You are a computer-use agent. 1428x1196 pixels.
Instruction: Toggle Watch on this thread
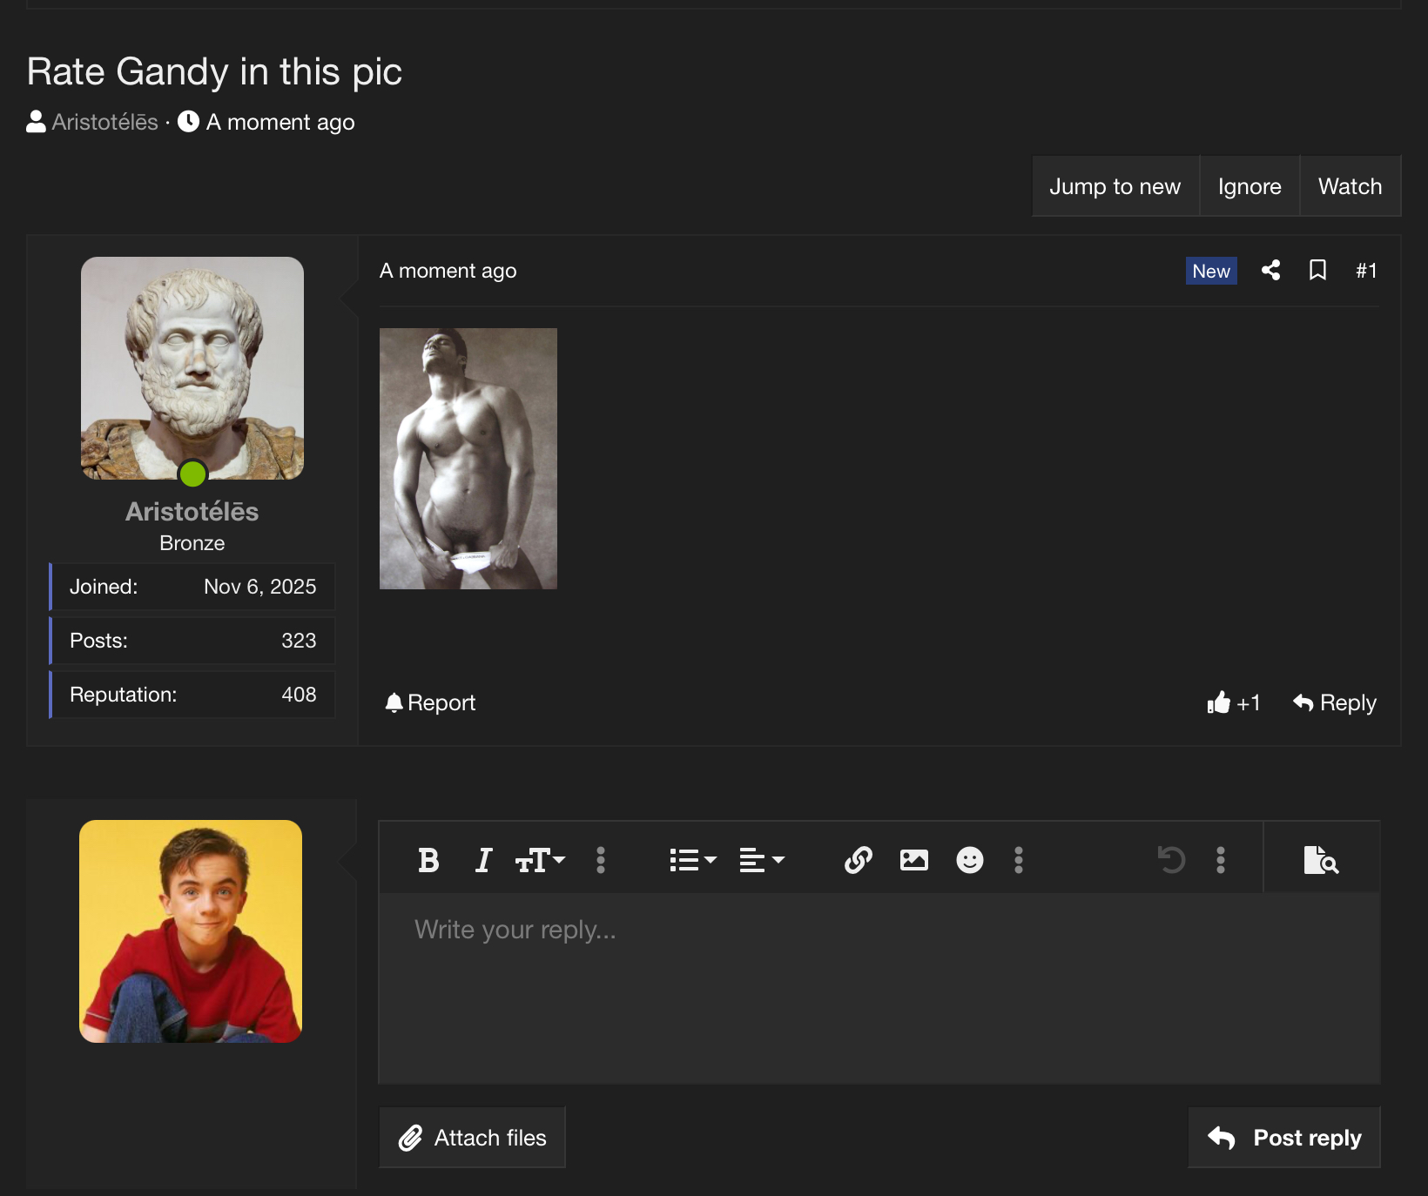pyautogui.click(x=1350, y=186)
